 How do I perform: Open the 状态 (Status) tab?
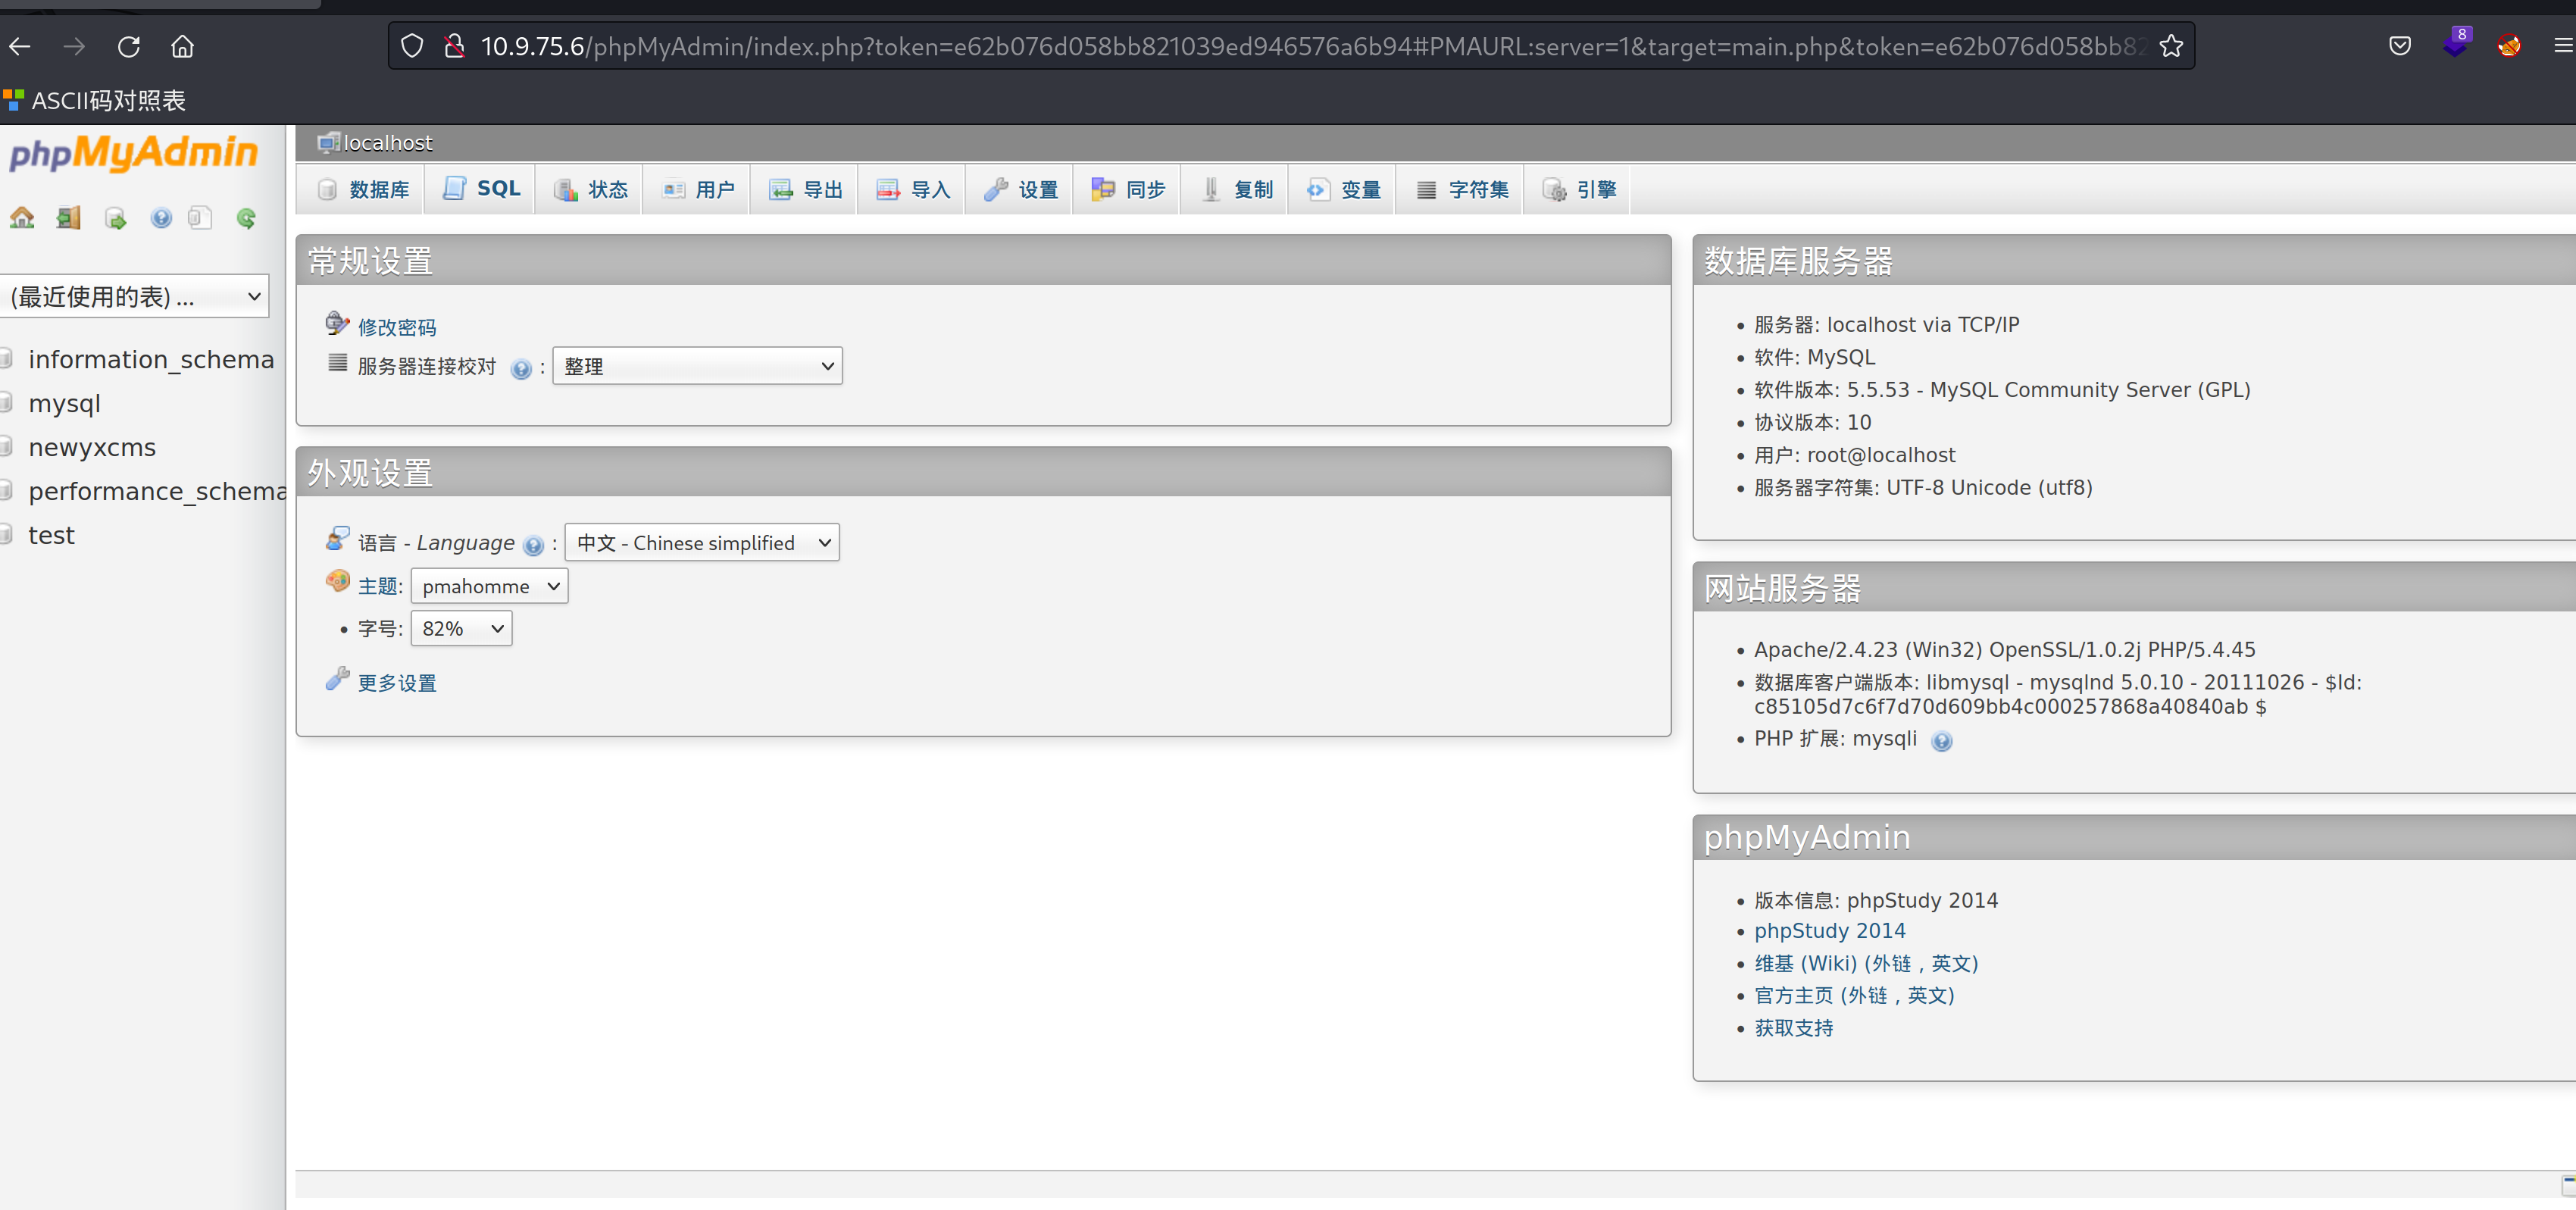[x=591, y=190]
